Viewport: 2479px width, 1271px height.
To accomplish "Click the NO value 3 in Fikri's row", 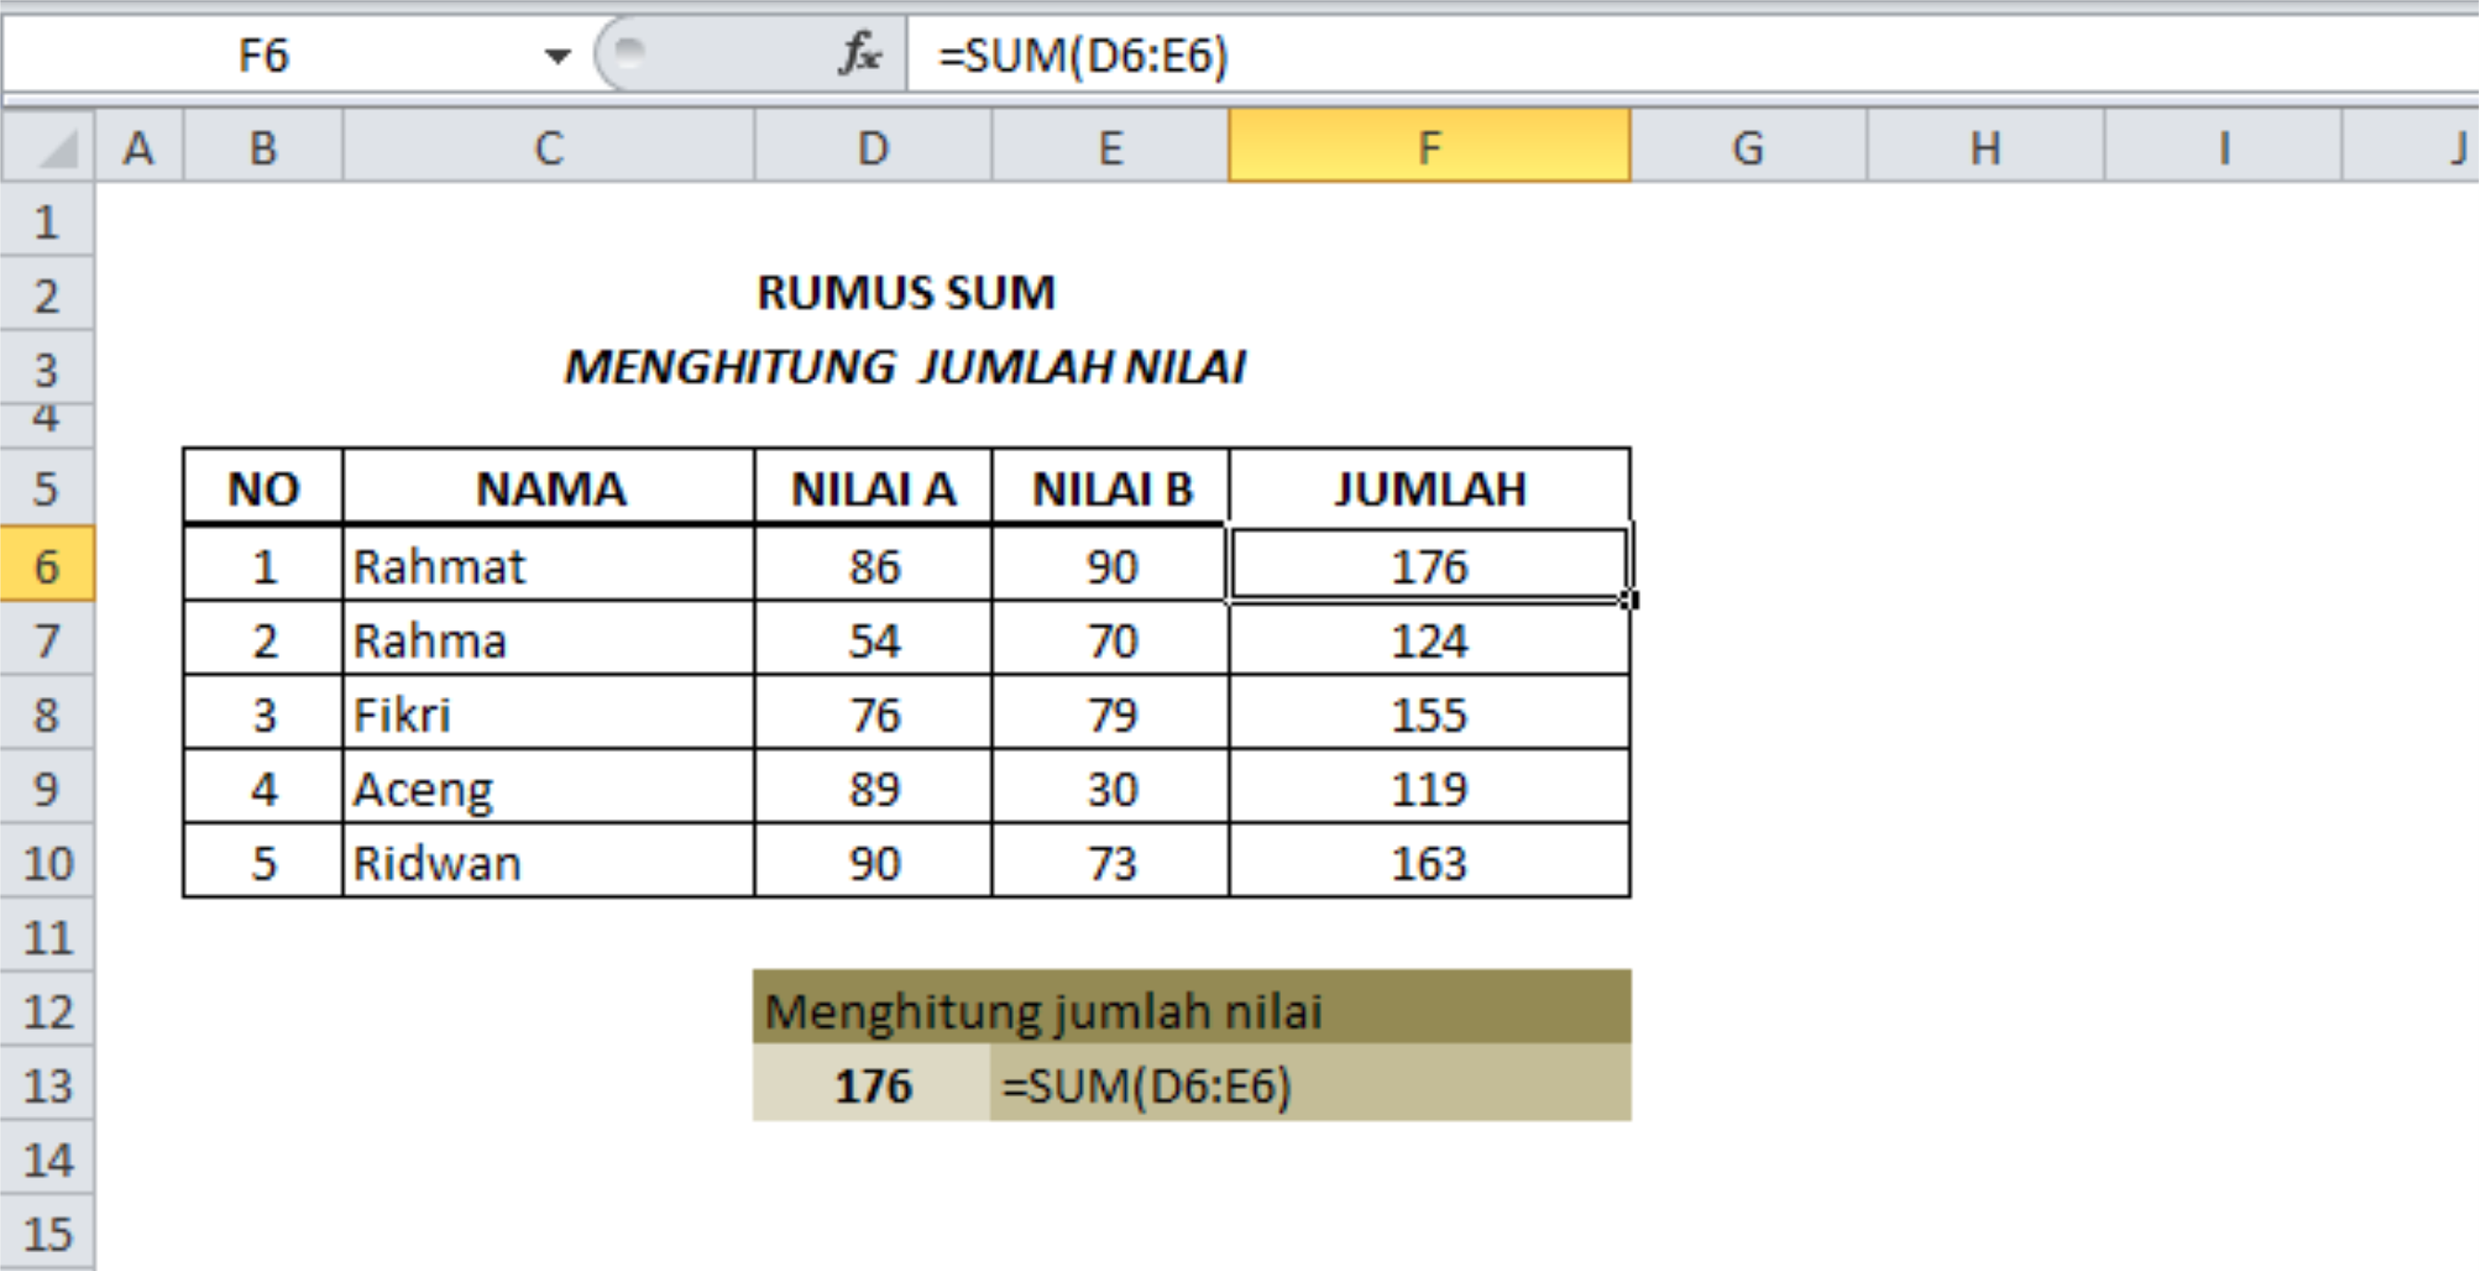I will point(263,714).
